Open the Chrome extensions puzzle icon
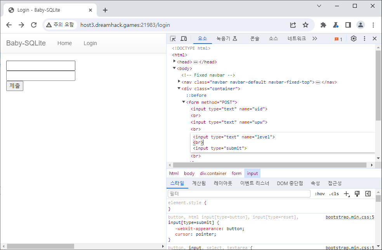Screen dimensions: 382x250 click(x=323, y=25)
